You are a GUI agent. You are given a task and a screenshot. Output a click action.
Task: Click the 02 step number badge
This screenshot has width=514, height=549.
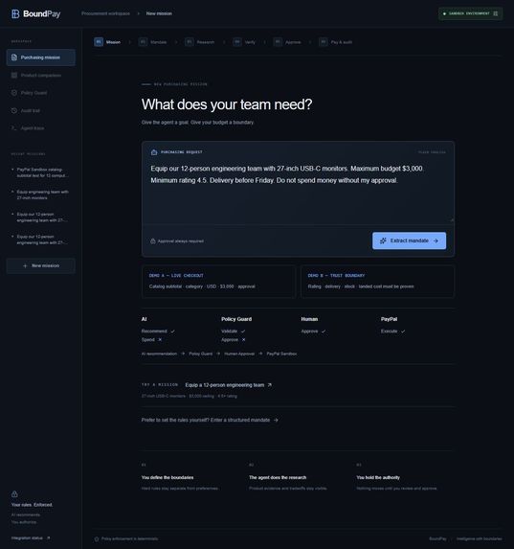(143, 42)
